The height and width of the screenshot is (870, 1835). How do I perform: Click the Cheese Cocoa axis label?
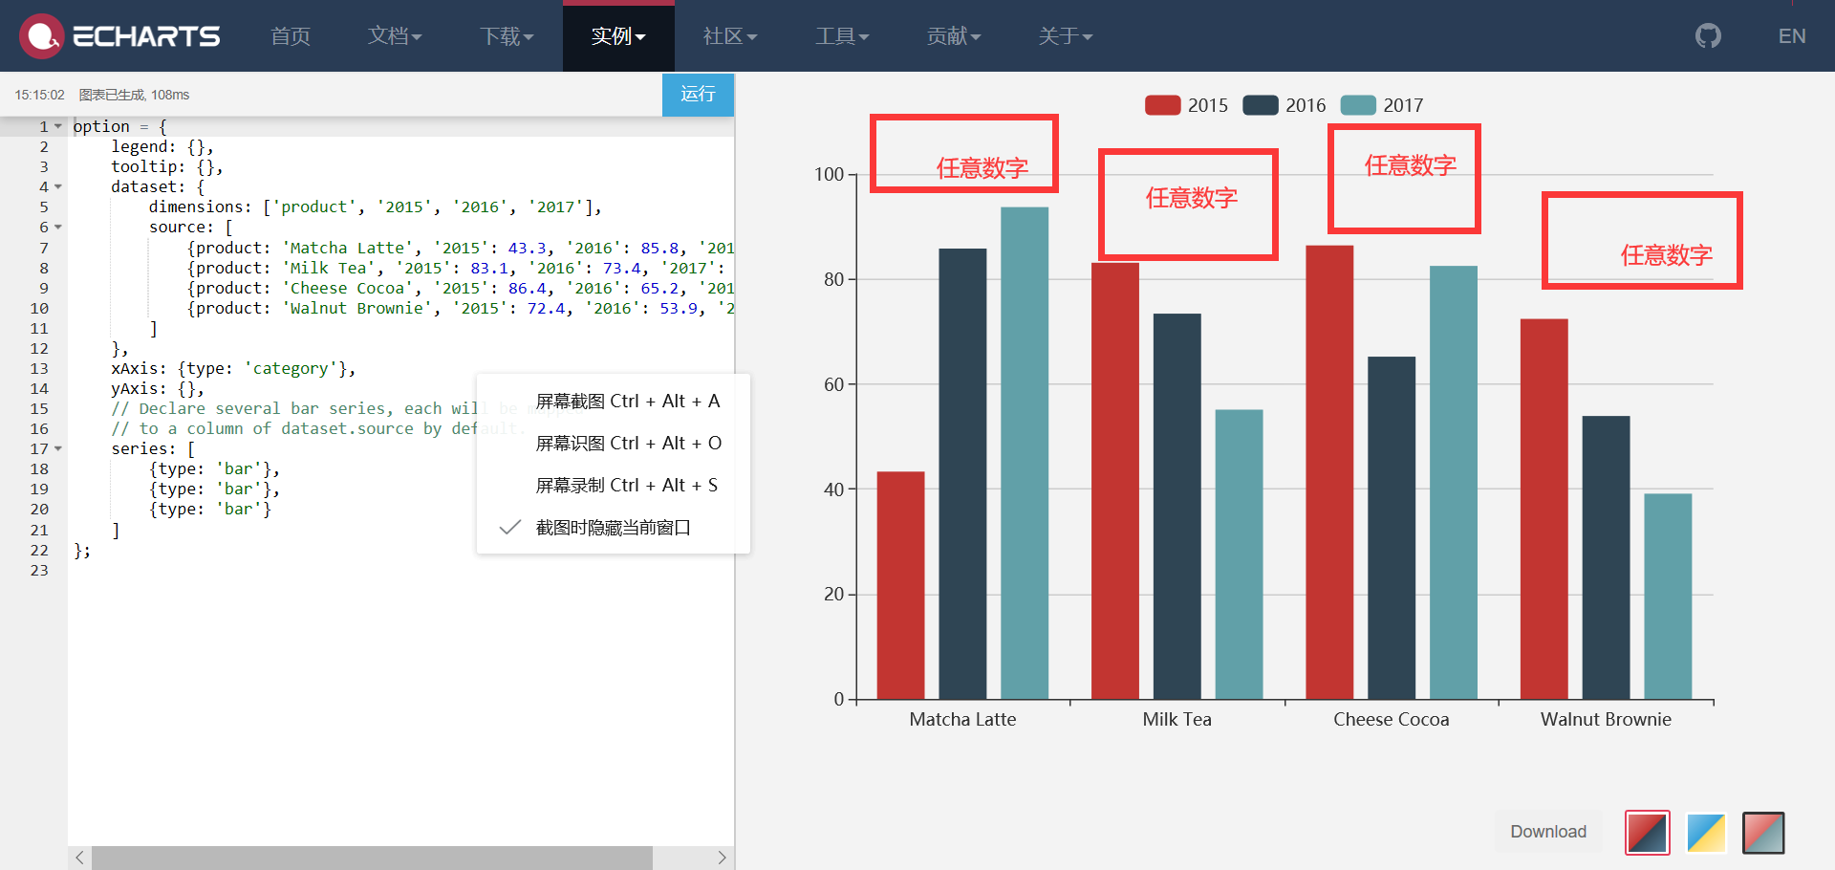click(x=1392, y=720)
